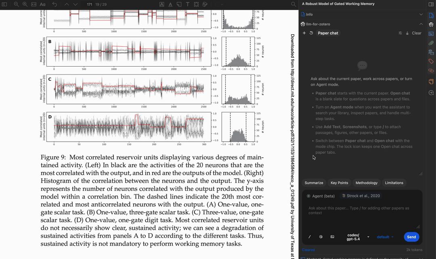
Task: Toggle the reader sidebar panel icon
Action: pos(5,4)
